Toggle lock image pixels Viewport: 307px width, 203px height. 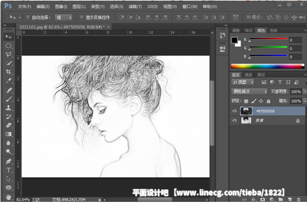(254, 101)
